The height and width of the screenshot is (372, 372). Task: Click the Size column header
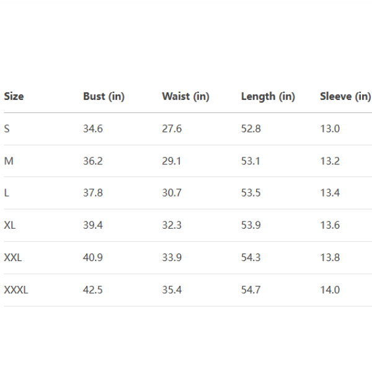coord(14,97)
